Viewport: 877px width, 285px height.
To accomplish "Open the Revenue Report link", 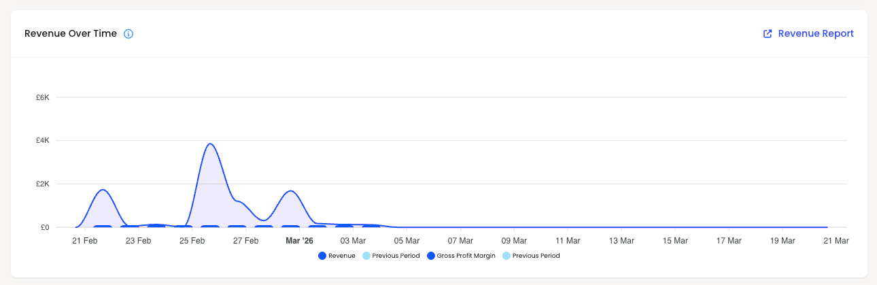I will pos(808,33).
